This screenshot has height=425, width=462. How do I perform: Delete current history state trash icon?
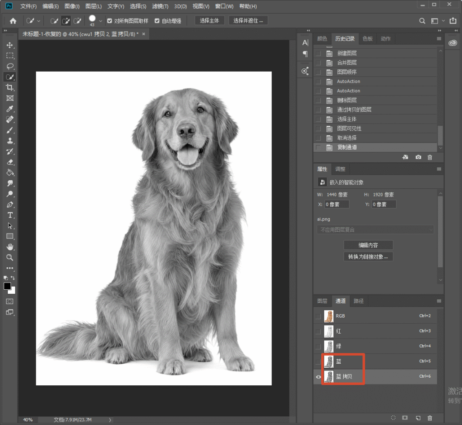430,157
